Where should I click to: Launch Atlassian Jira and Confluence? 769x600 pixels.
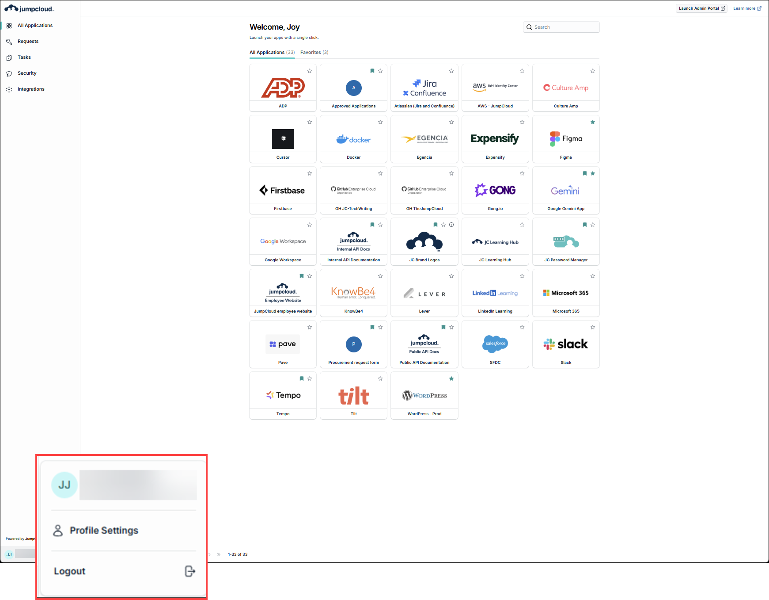click(x=424, y=88)
